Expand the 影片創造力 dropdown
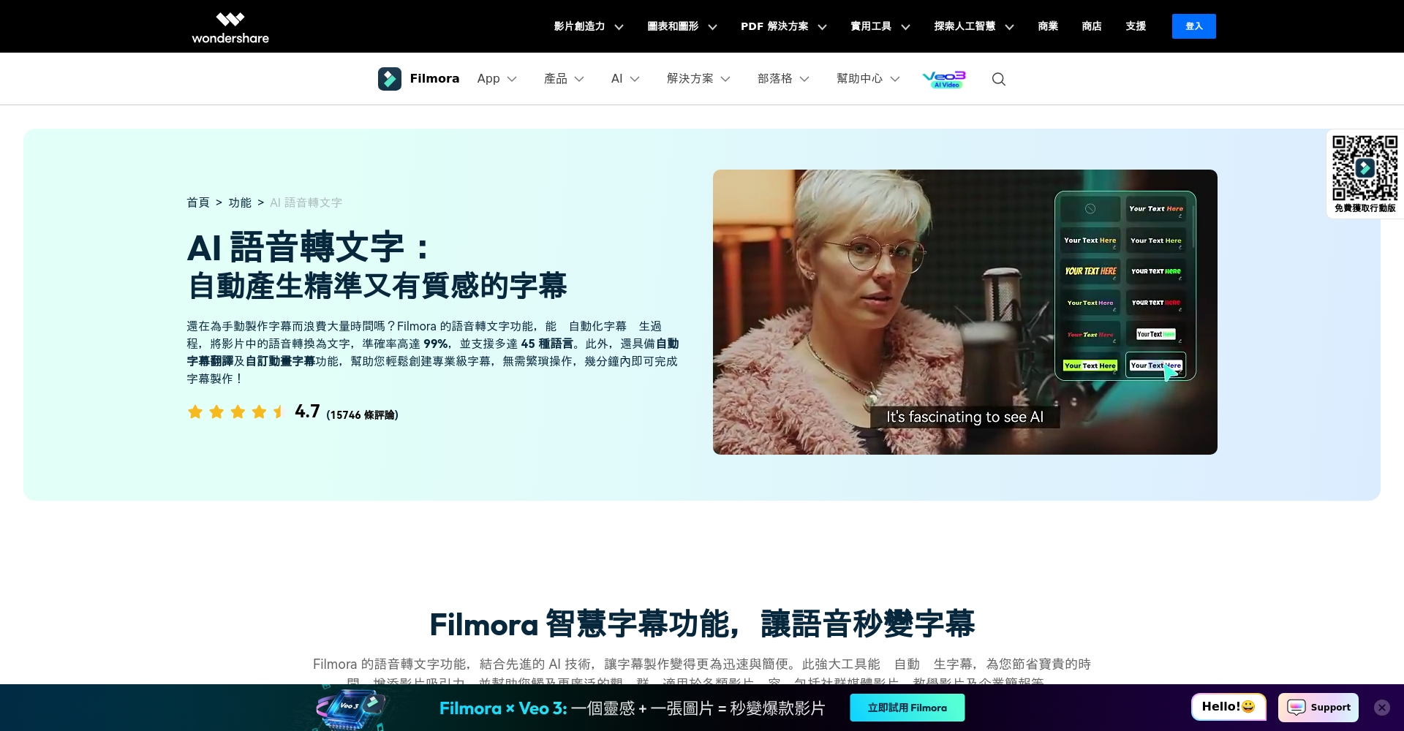 [x=589, y=26]
